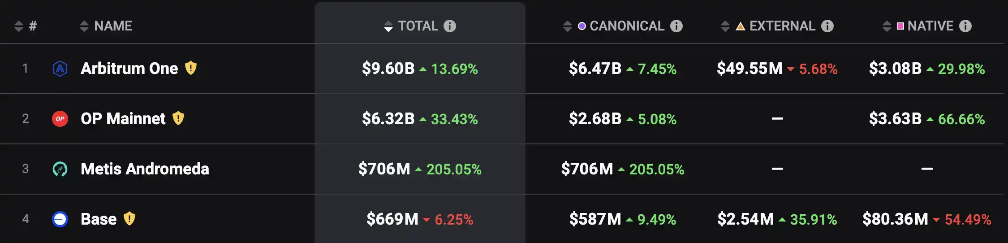Viewport: 1008px width, 243px height.
Task: Sort by External value
Action: point(725,26)
